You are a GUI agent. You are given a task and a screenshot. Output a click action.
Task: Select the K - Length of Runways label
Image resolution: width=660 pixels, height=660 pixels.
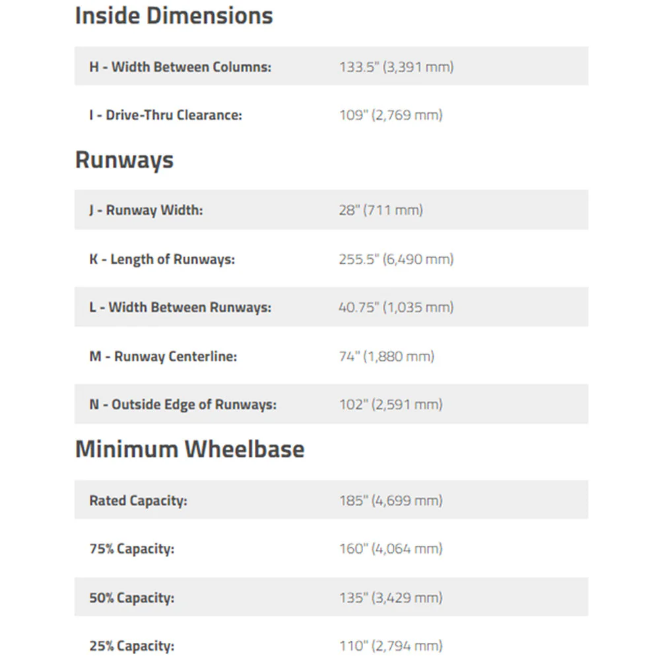click(162, 259)
